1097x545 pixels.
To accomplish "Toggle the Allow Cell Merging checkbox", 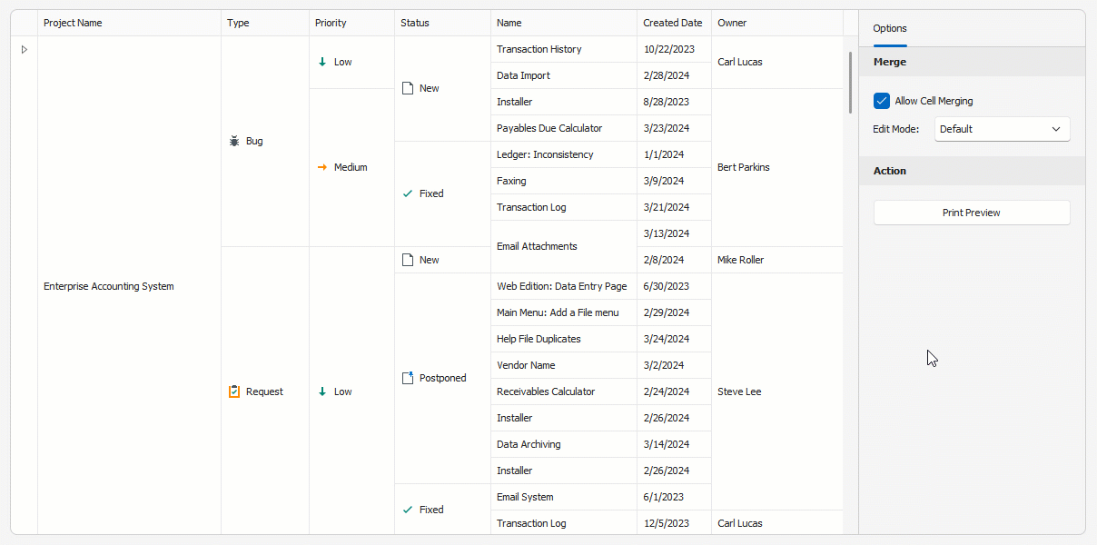I will coord(881,101).
